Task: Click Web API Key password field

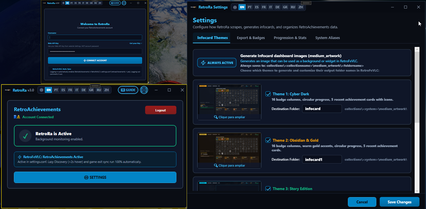Action: point(95,51)
